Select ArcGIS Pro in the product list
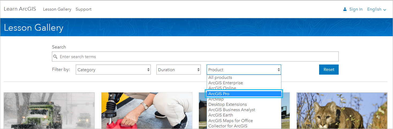Image resolution: width=393 pixels, height=129 pixels. point(244,94)
